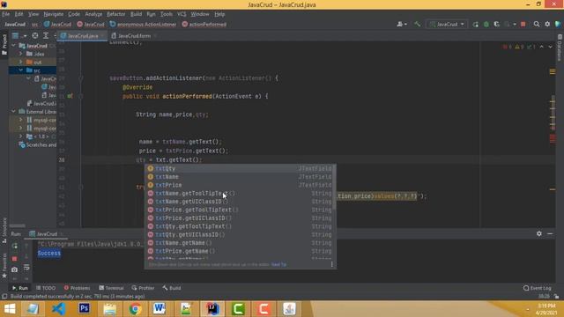Viewport: 564px width, 317px height.
Task: Open the Windows Start button
Action: pos(10,309)
